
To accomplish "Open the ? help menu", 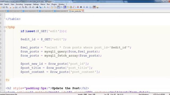I will coord(67,4).
